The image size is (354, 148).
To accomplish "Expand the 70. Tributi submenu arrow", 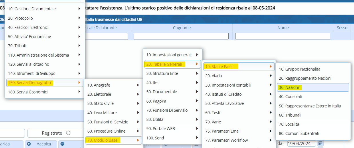I will (x=79, y=46).
